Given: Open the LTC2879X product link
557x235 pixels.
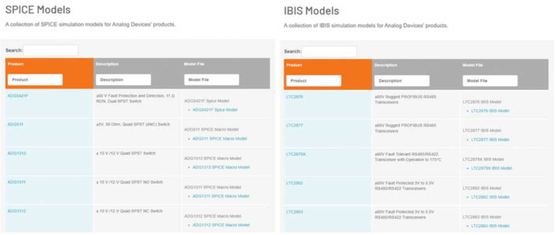Looking at the screenshot, I should tap(296, 154).
